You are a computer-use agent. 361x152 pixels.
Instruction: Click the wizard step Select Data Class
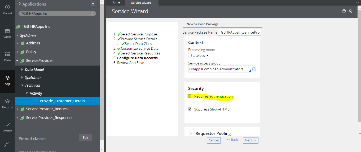click(138, 44)
